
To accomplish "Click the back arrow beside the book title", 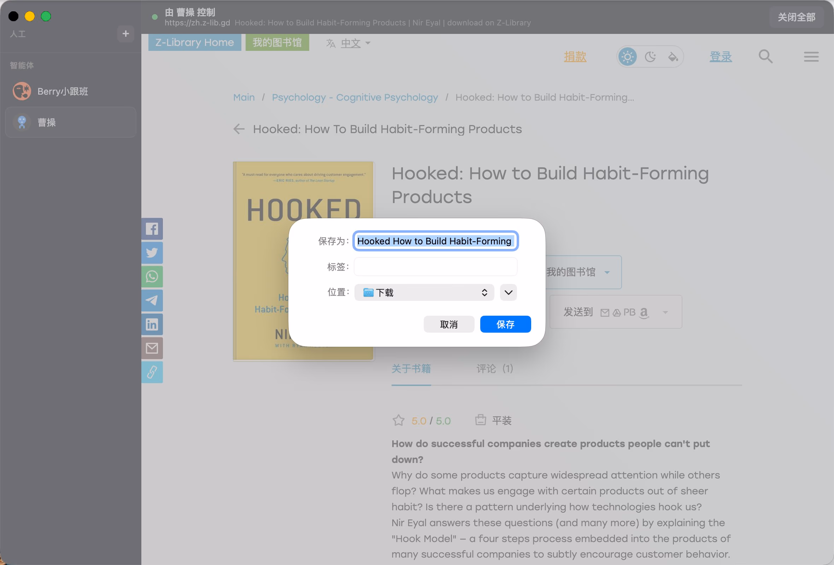I will click(x=239, y=129).
